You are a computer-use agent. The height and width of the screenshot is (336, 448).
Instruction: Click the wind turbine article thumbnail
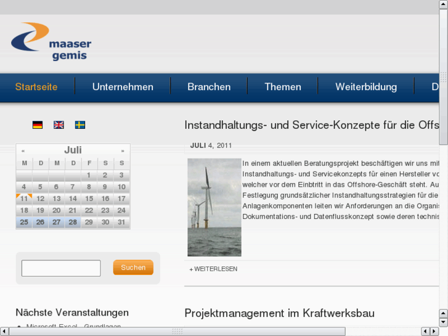pyautogui.click(x=214, y=207)
